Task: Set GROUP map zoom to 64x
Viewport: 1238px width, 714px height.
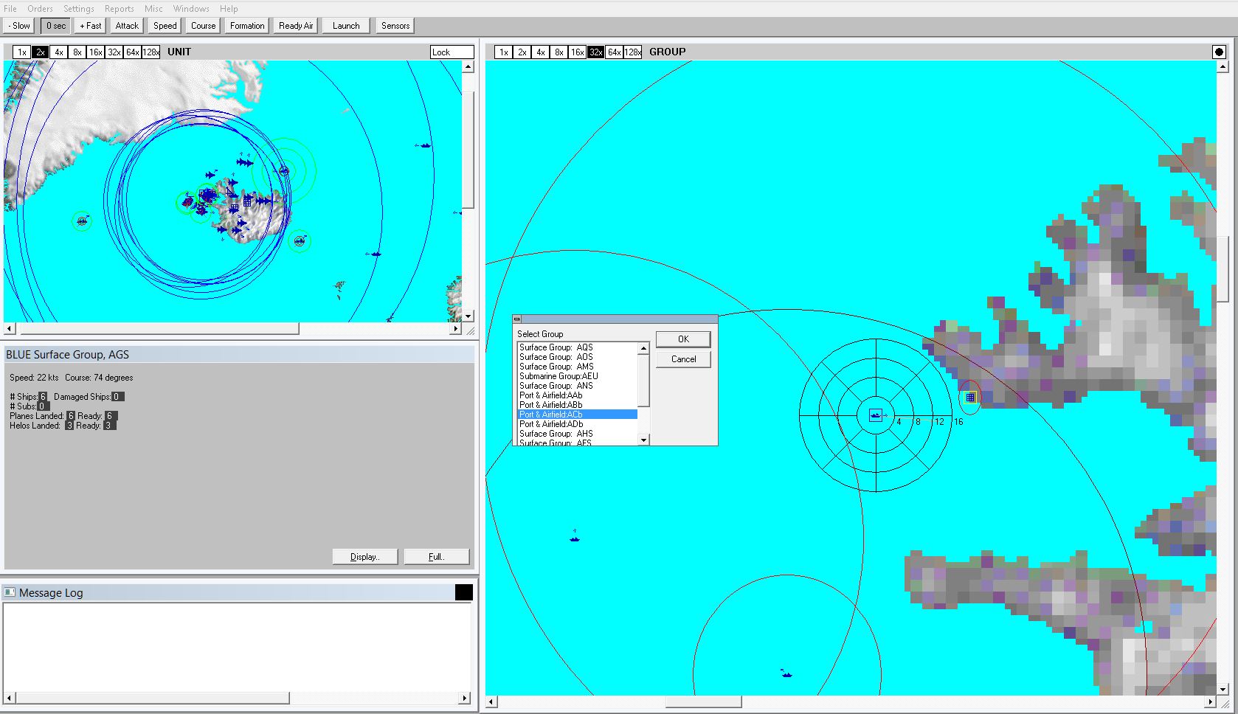Action: click(x=614, y=52)
